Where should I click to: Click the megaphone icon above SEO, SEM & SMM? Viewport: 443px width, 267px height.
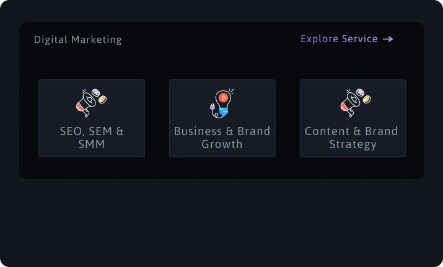91,102
